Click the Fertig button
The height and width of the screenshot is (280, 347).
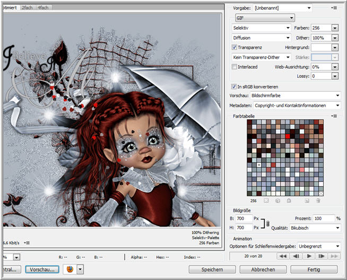pyautogui.click(x=314, y=269)
